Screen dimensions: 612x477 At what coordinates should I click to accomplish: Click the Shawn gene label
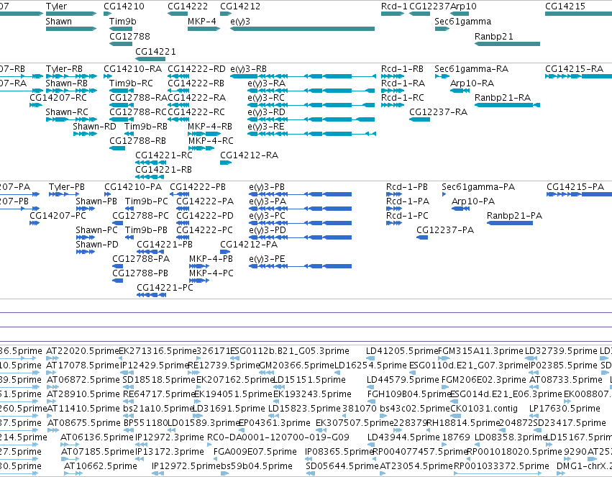pos(58,22)
